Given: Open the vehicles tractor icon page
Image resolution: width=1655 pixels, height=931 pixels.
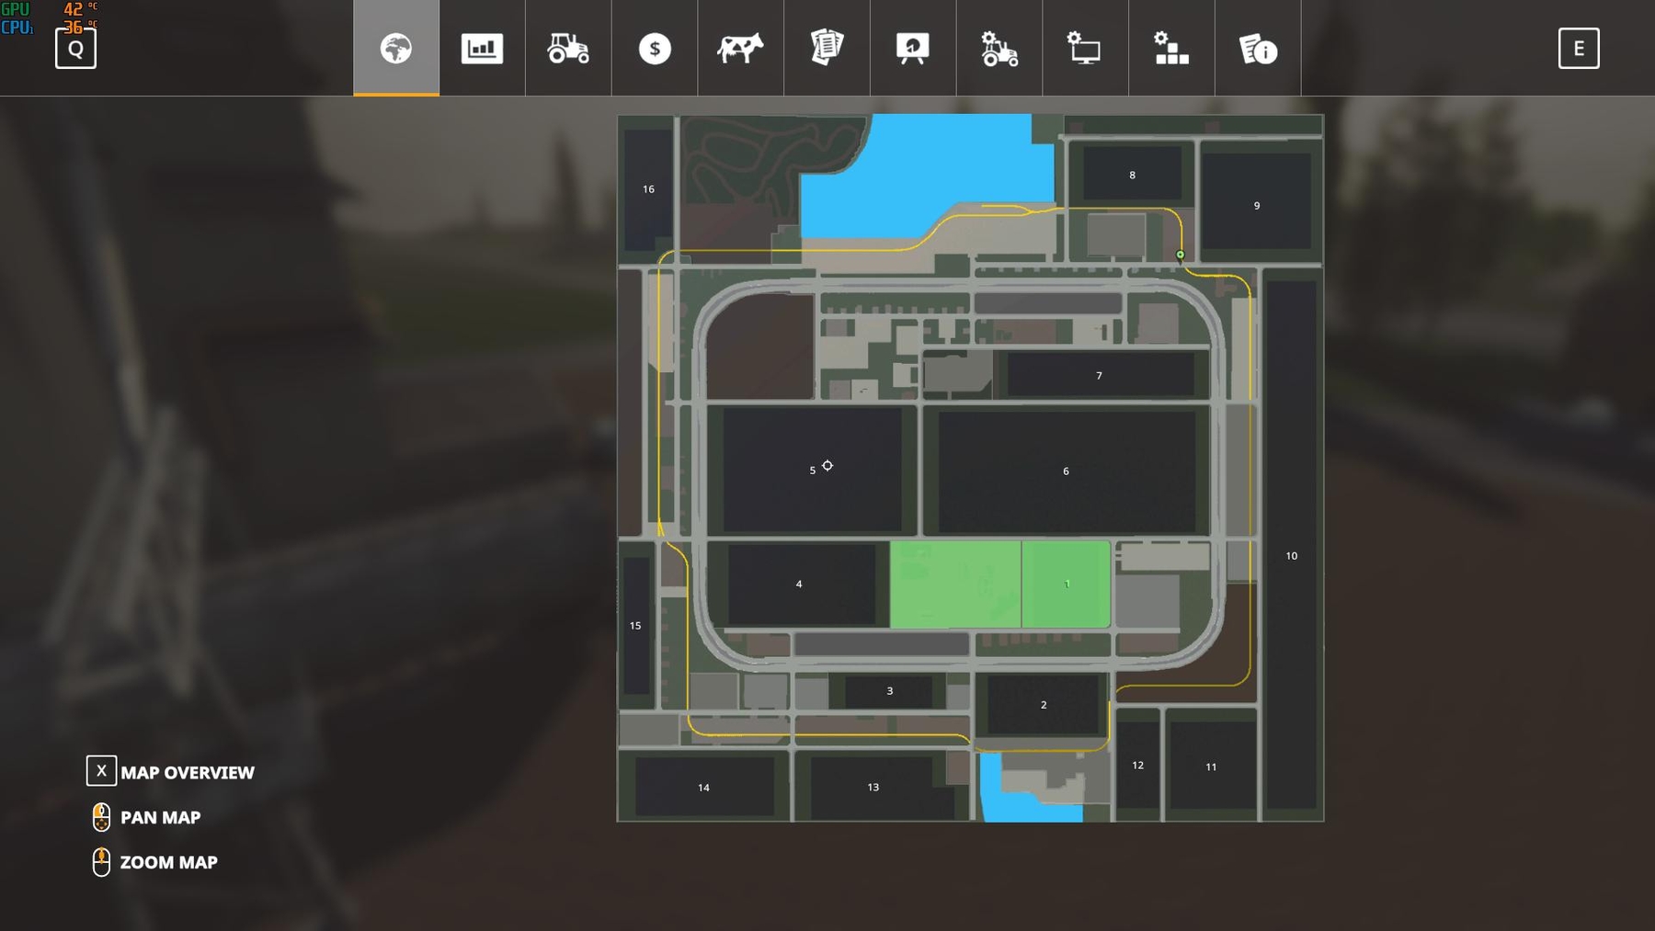Looking at the screenshot, I should click(x=568, y=48).
